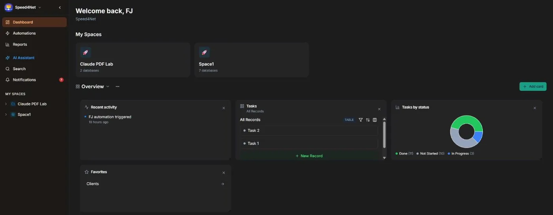This screenshot has width=553, height=215.
Task: Collapse the left sidebar with the chevron
Action: (60, 7)
